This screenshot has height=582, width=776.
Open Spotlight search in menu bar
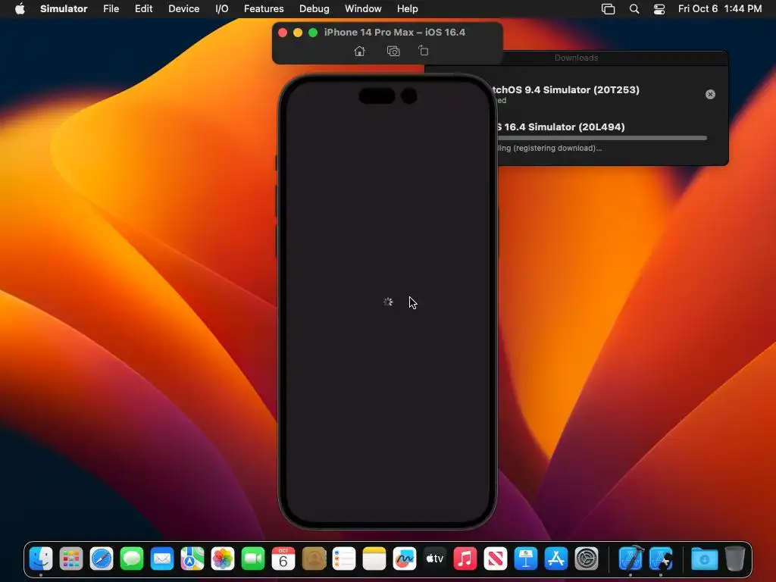pos(634,9)
